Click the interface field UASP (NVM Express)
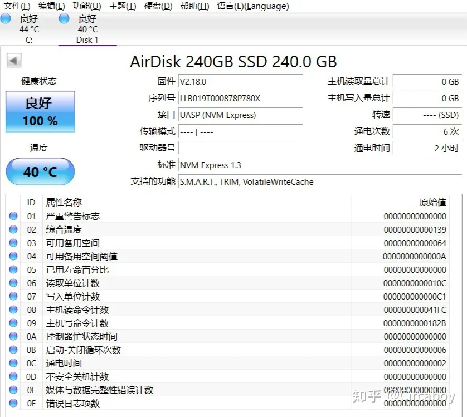 pyautogui.click(x=241, y=115)
